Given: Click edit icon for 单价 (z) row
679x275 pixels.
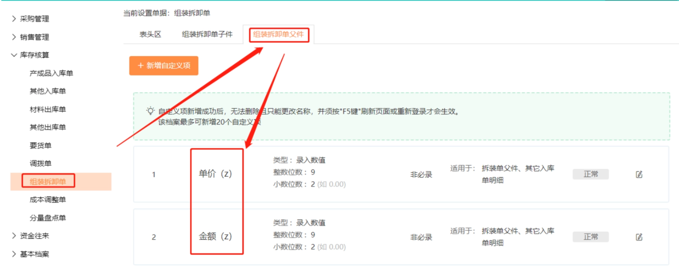Looking at the screenshot, I should [639, 174].
